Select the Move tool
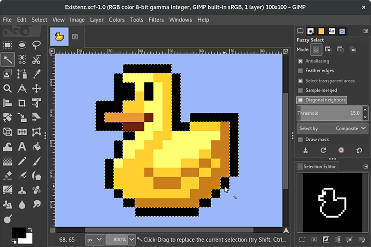Image resolution: width=371 pixels, height=247 pixels. 37,89
